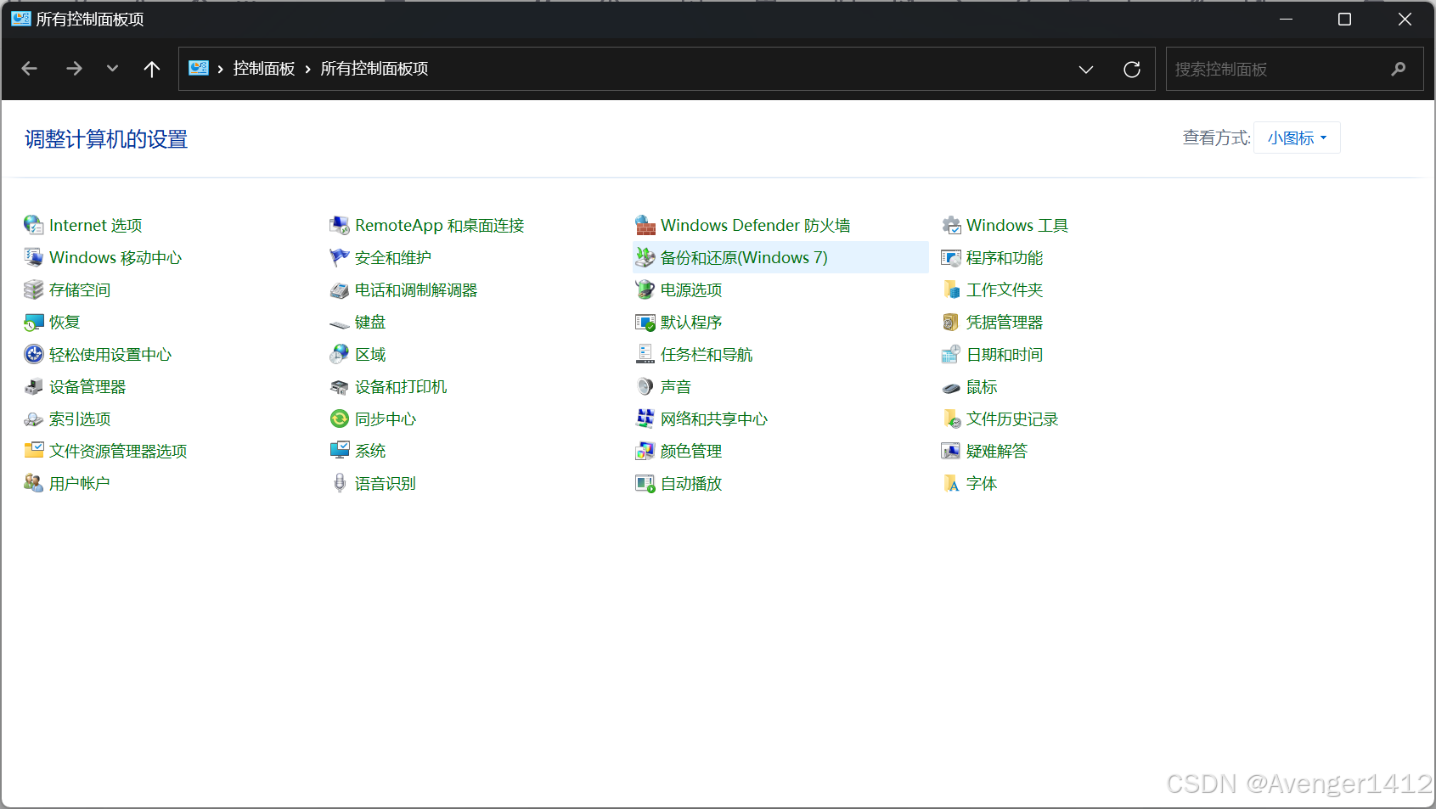This screenshot has height=809, width=1436.
Task: Open the 语音识别 microphone icon
Action: [x=339, y=483]
